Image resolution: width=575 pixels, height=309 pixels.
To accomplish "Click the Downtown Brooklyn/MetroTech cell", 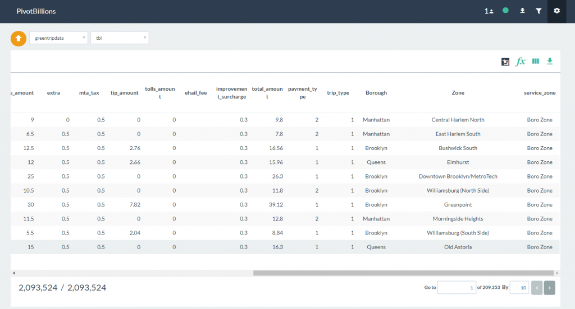I will tap(458, 177).
